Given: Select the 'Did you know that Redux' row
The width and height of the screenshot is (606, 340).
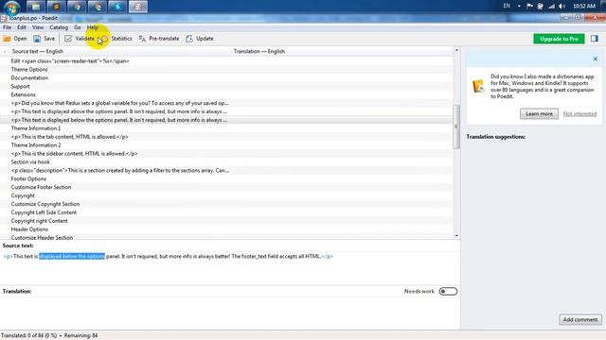Looking at the screenshot, I should (x=226, y=103).
